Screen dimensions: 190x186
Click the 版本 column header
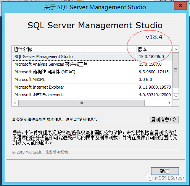[x=154, y=49]
